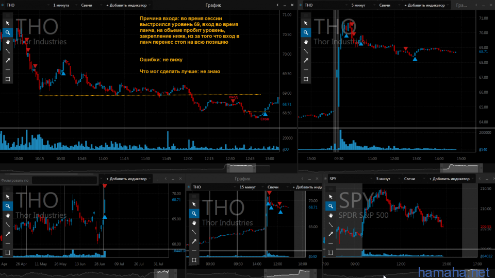Choose the hand pan tool in the 1-minute THO chart
Screen dimensions: 495x278
click(8, 42)
